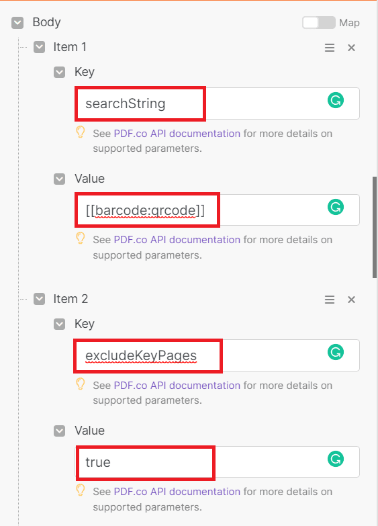Remove Item 1 with its X icon
Screen dimensions: 378x526
[x=351, y=48]
